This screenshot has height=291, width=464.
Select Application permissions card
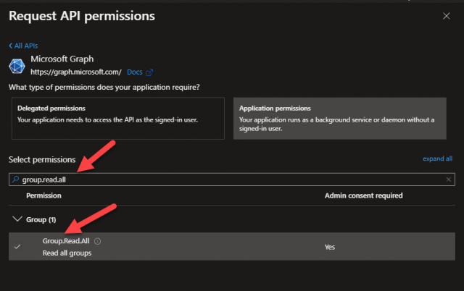coord(340,119)
